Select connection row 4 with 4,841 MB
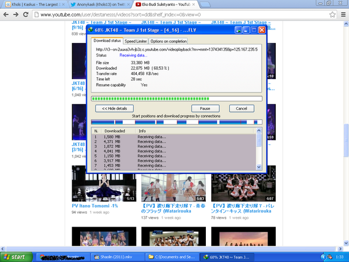The height and width of the screenshot is (262, 349). (x=173, y=151)
